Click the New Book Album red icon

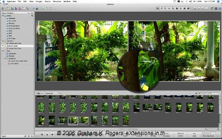[x=20, y=9]
